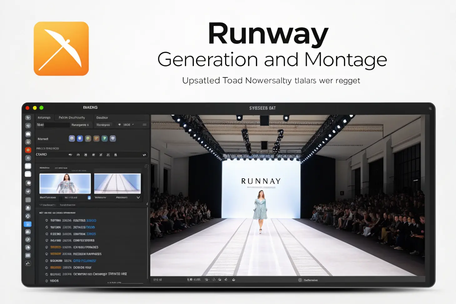
Task: Open the Deuttor tab
Action: tap(102, 118)
